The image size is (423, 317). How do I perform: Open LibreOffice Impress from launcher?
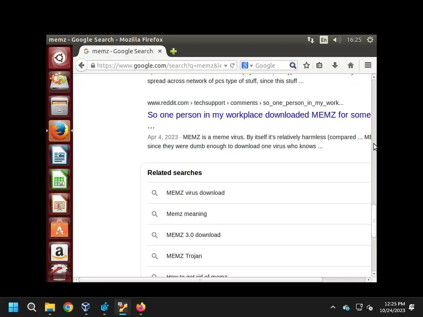[59, 204]
